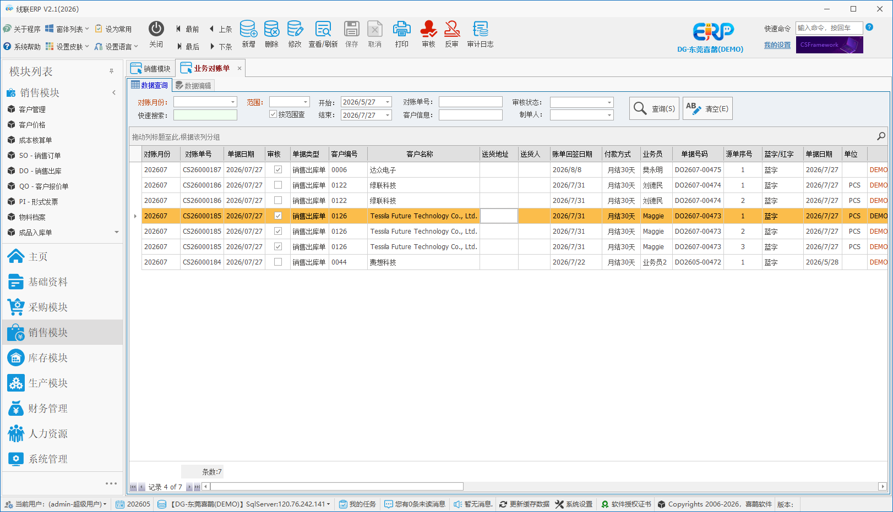
Task: Click the 输入命令 quick command field
Action: pos(829,28)
